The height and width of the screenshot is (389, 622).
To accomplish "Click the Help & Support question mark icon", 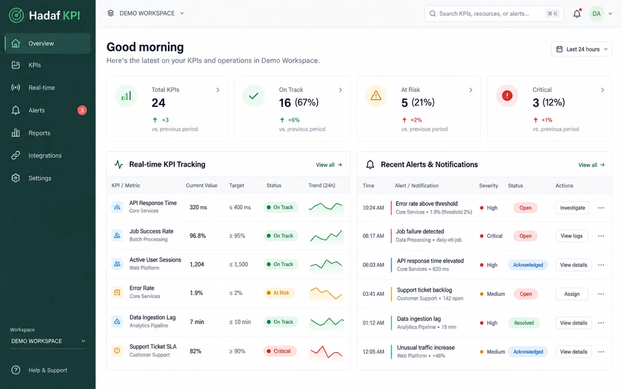I will point(16,370).
